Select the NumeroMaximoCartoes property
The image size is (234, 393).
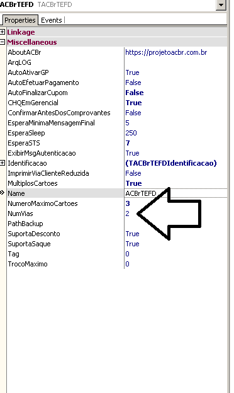coord(43,203)
